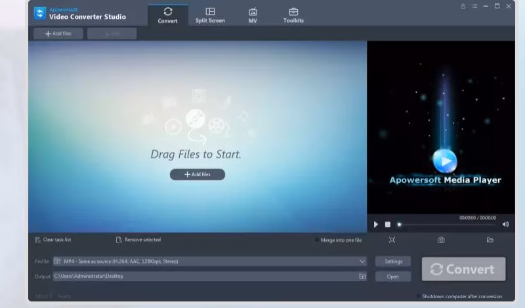525x308 pixels.
Task: Browse output folder with the folder icon
Action: 362,277
